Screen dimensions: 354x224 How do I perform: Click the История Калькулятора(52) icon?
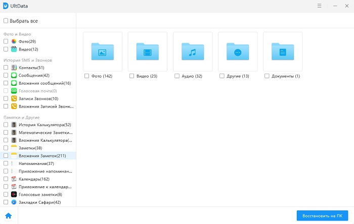(14, 125)
